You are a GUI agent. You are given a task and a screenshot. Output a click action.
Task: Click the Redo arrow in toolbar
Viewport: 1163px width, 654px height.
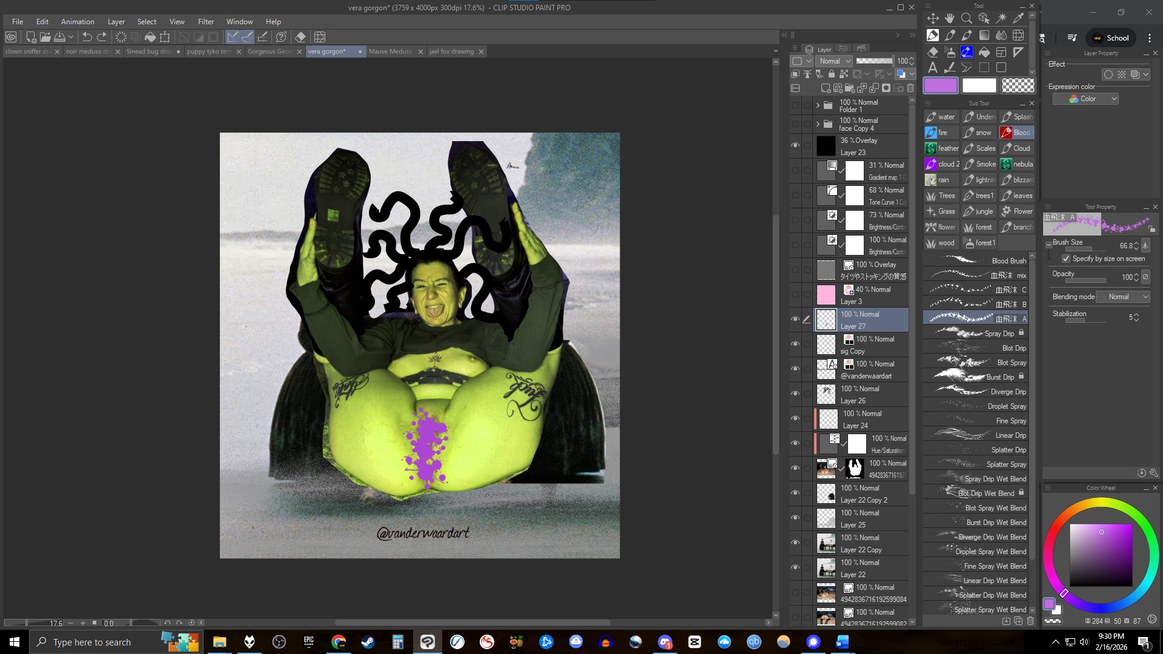pos(102,37)
